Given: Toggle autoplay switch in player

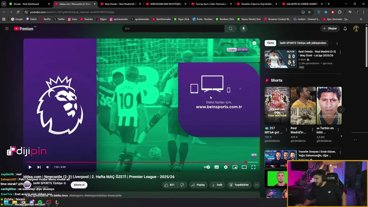Looking at the screenshot, I should pos(207,167).
